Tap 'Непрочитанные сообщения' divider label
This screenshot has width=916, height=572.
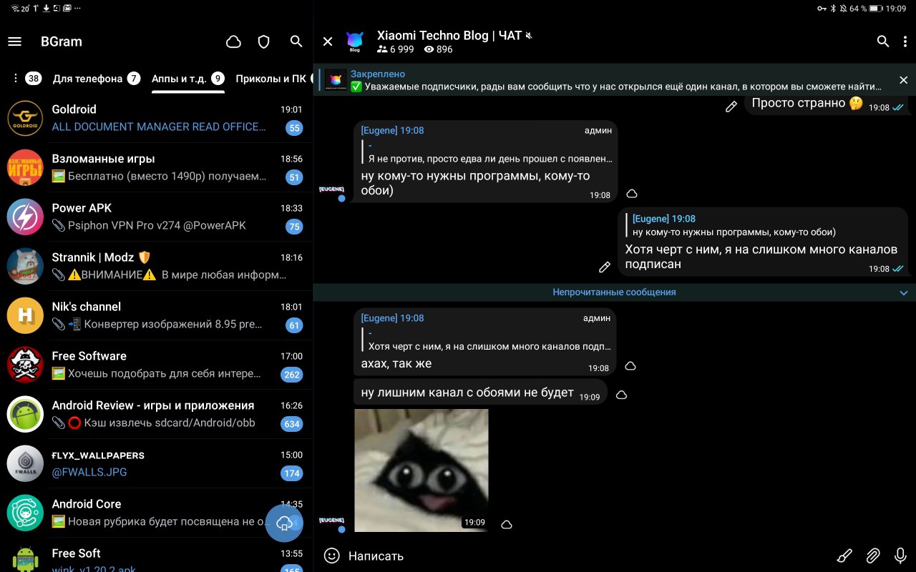[x=614, y=292]
